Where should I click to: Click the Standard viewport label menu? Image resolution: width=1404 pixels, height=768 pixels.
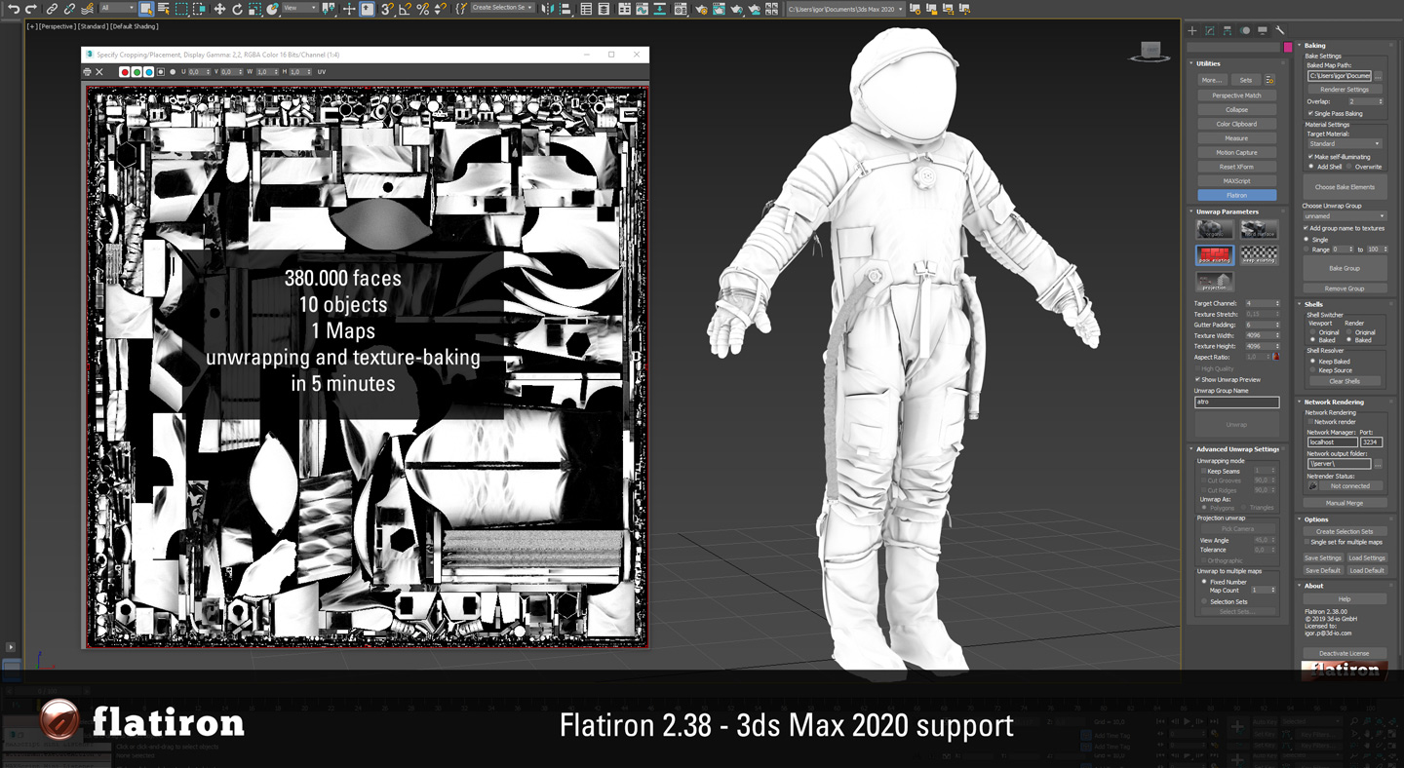[93, 26]
